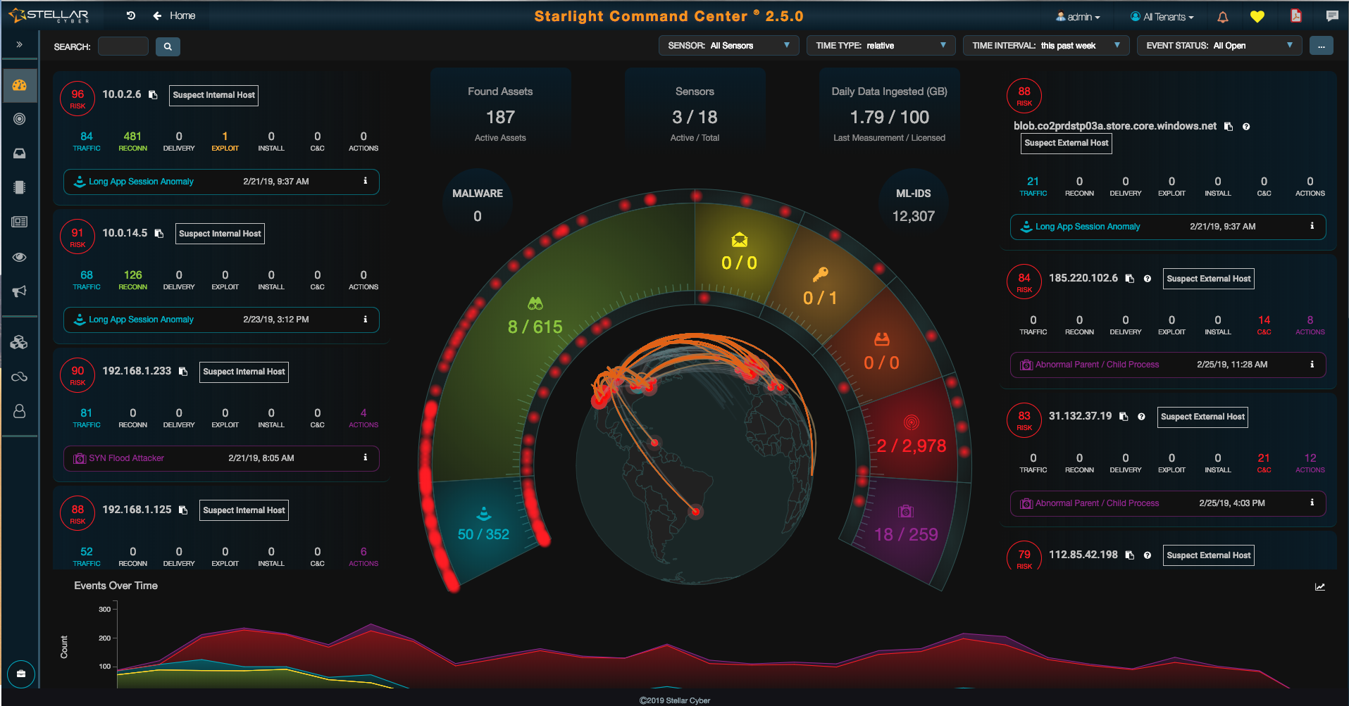Screen dimensions: 1349x706
Task: Open the All Tenants menu
Action: 1162,17
